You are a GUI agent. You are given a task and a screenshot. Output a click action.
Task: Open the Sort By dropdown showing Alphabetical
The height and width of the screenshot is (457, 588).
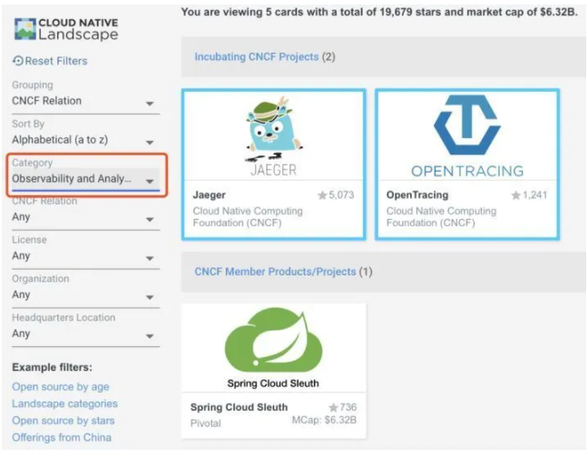click(x=85, y=140)
